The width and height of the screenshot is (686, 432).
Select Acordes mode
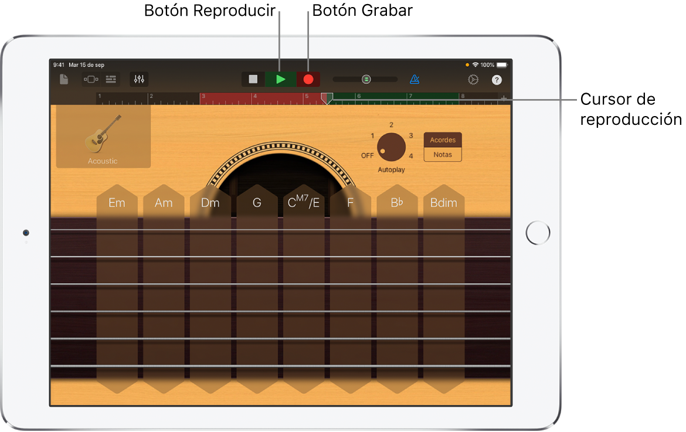click(443, 140)
